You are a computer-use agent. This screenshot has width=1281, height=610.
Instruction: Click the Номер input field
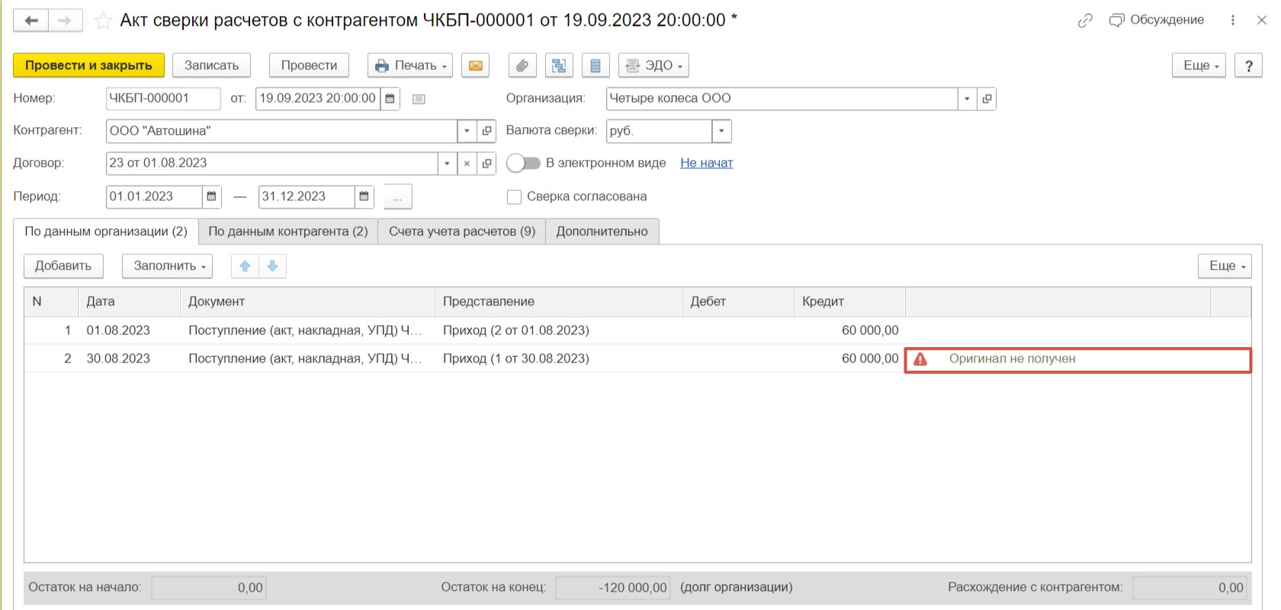click(162, 99)
